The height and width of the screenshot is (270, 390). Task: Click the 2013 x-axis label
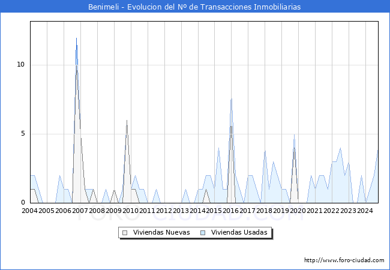(181, 211)
